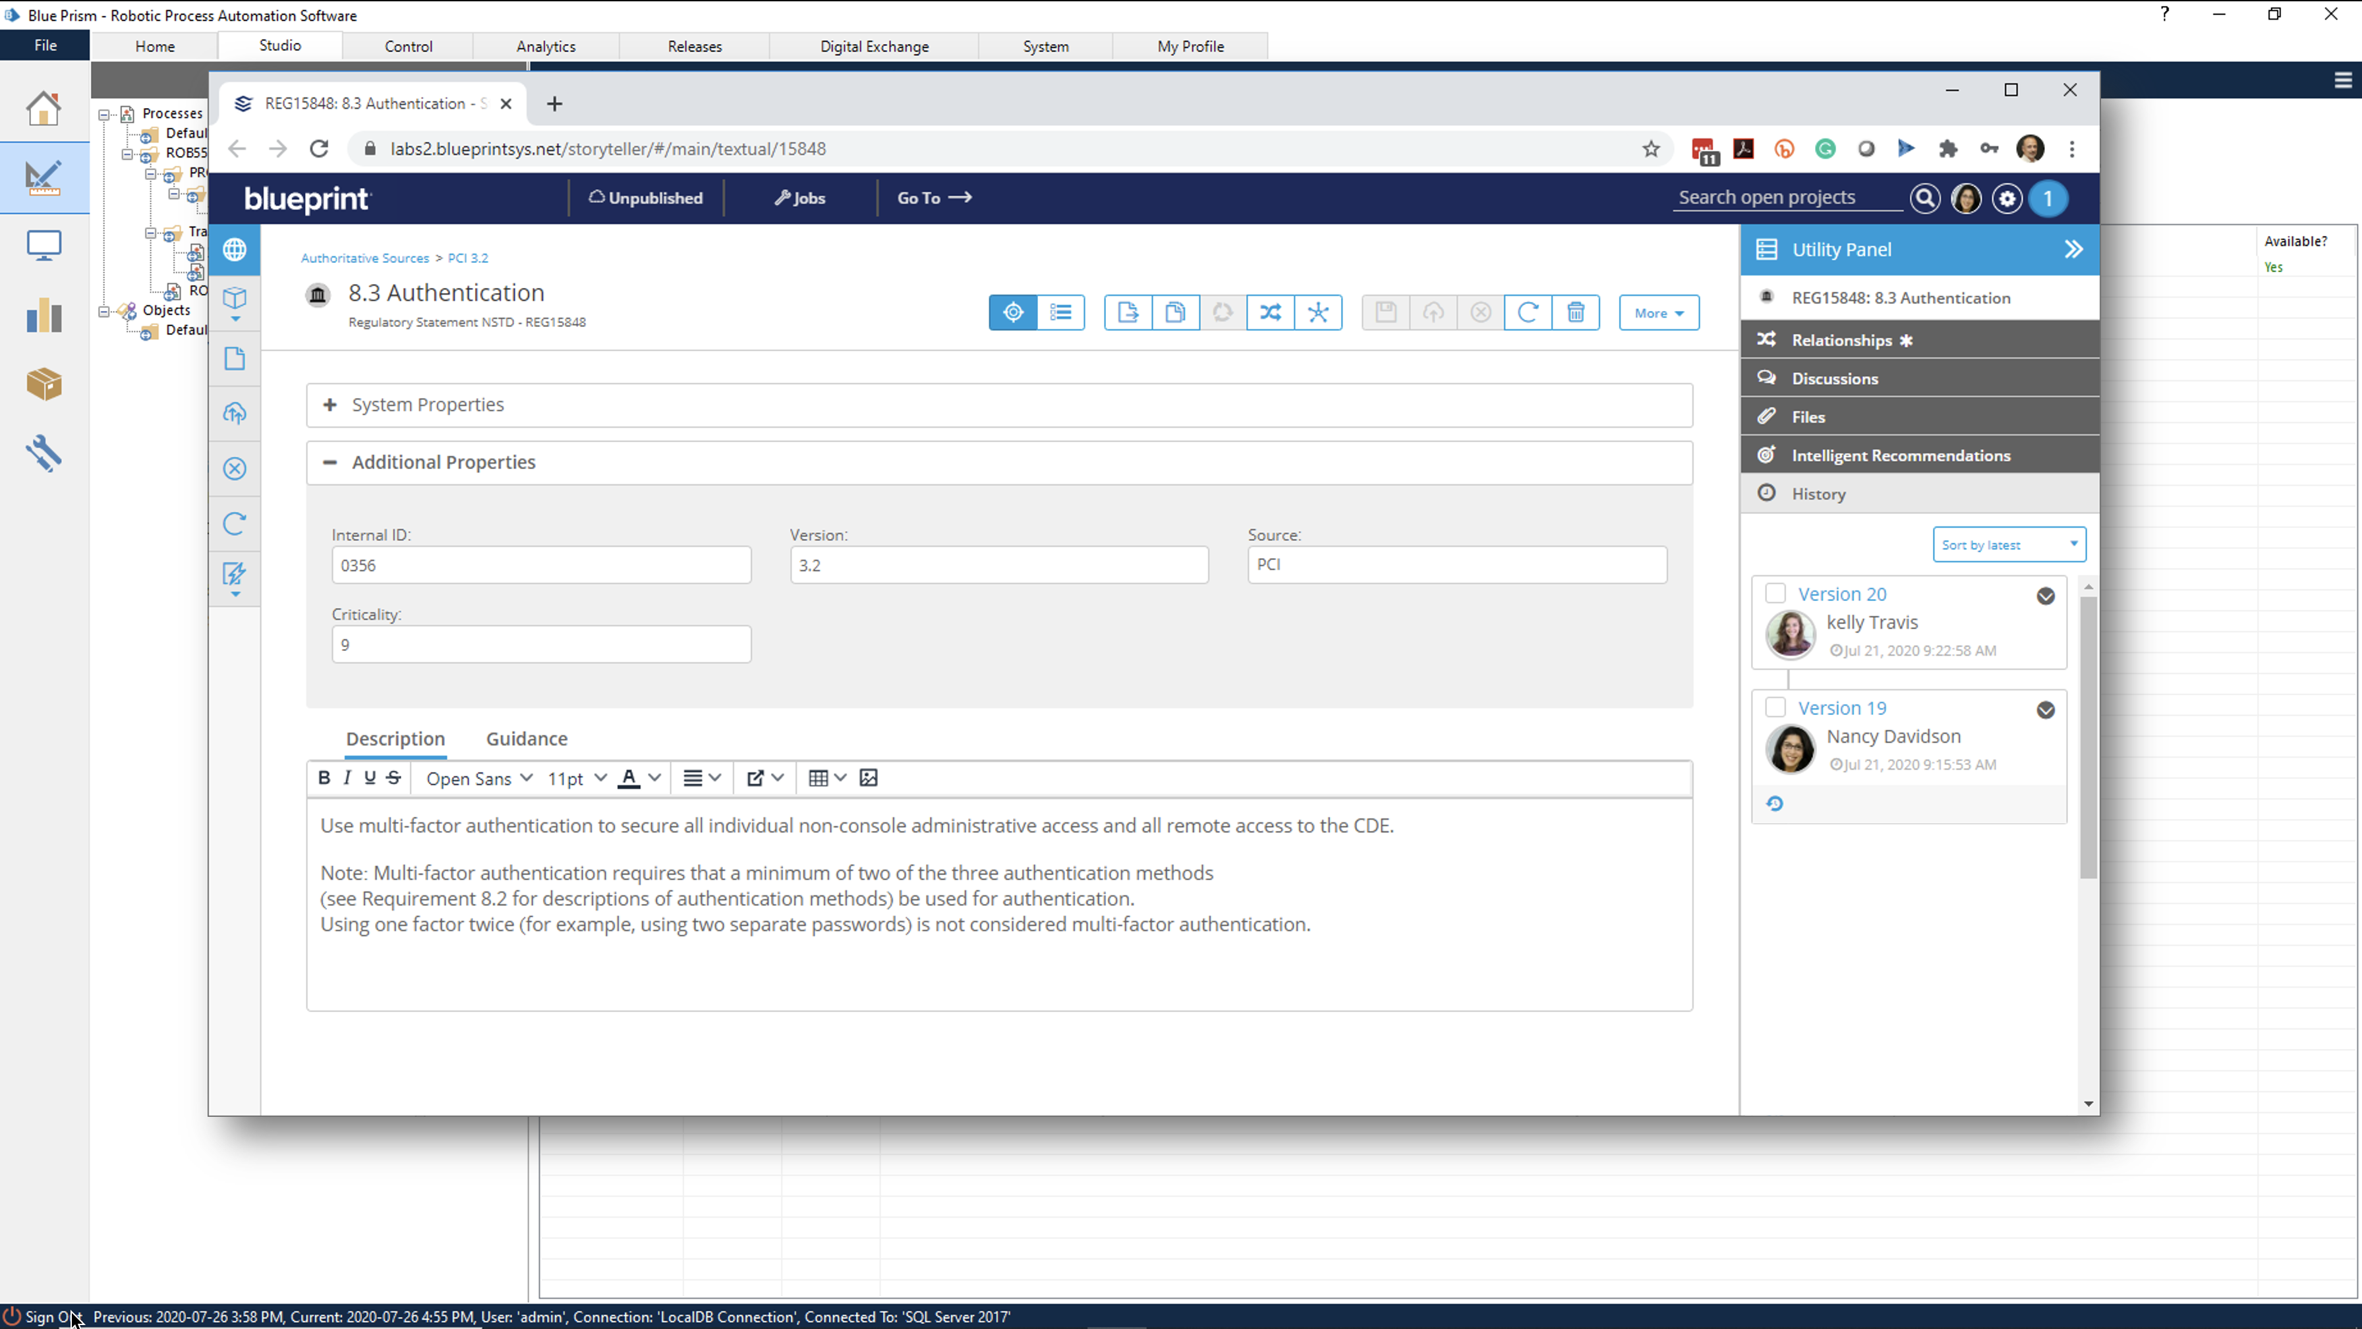The height and width of the screenshot is (1329, 2362).
Task: Open the Analytics tab in Blue Prism
Action: click(546, 46)
